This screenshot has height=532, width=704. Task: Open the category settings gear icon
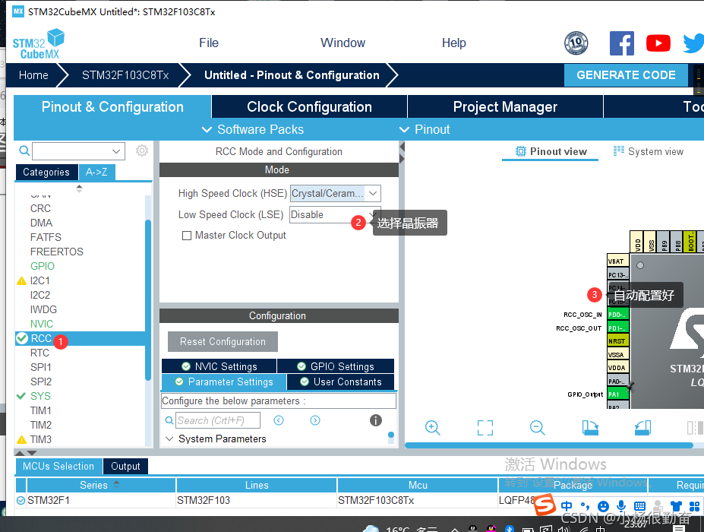(x=142, y=150)
